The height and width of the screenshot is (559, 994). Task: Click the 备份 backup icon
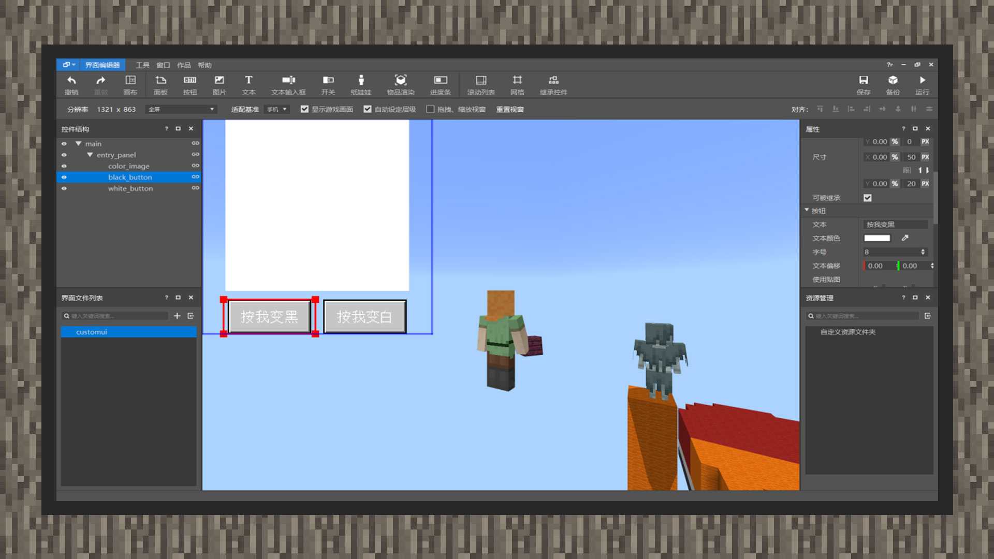click(x=893, y=80)
